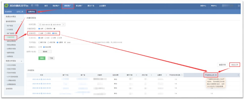Open 基础创意报告 in sidebar
The image size is (245, 100).
coord(11,41)
